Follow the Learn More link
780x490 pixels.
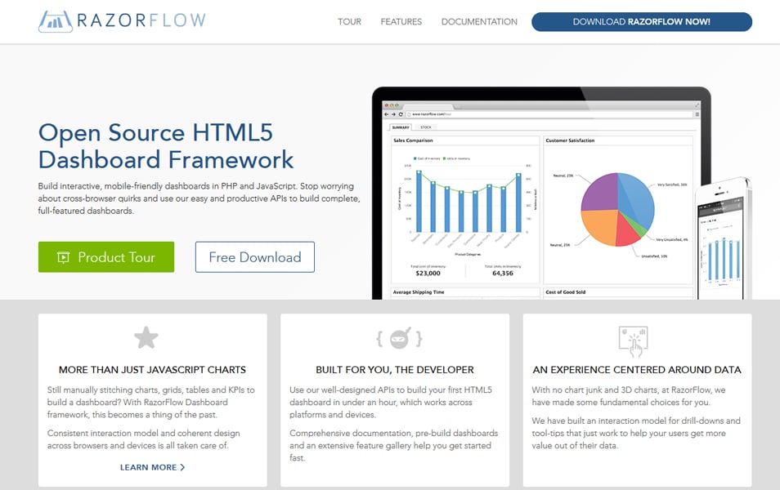152,467
